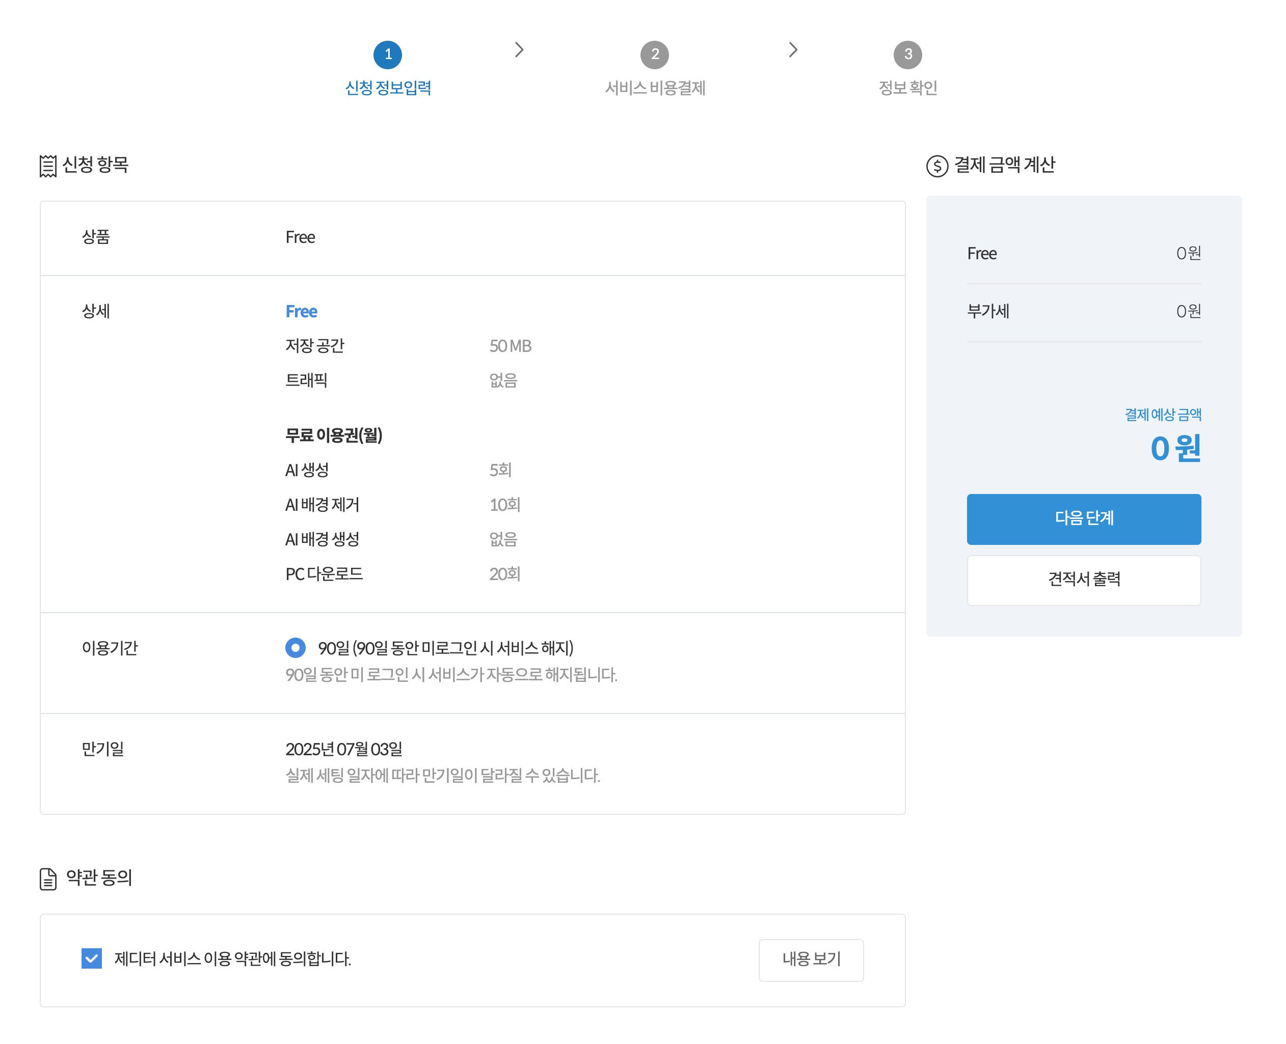Open the 신청 정보입력 step tab
The image size is (1286, 1044).
(x=388, y=88)
